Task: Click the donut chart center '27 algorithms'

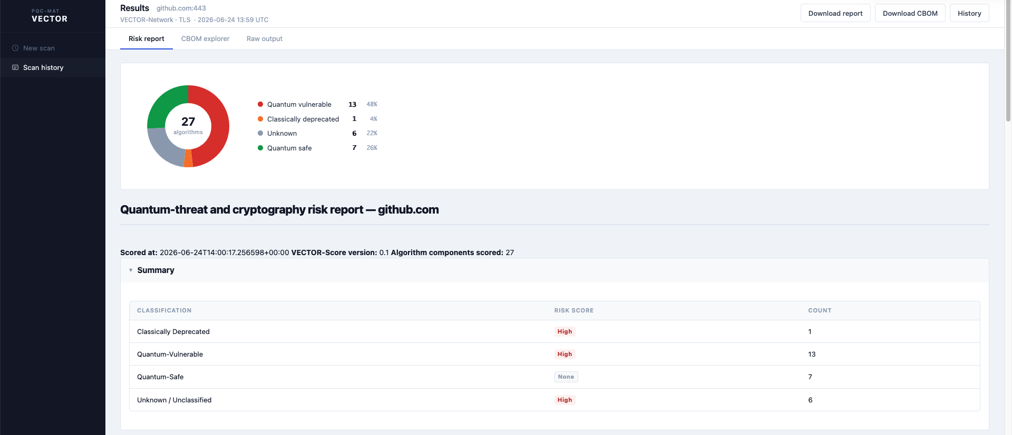Action: [x=188, y=126]
